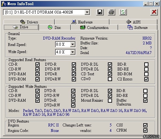The image size is (161, 139).
Task: Click the windows icon on the Software tab
Action: [x=130, y=27]
